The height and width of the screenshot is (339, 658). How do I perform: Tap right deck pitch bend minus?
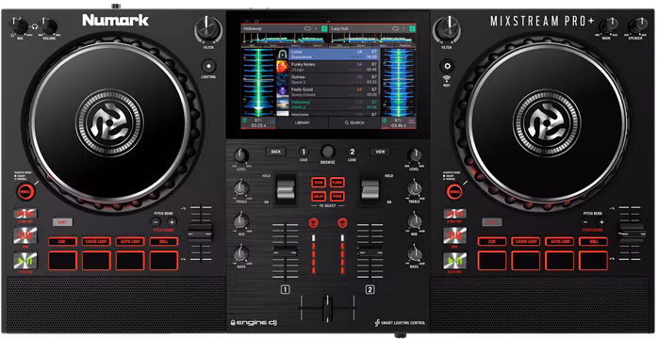coord(585,222)
